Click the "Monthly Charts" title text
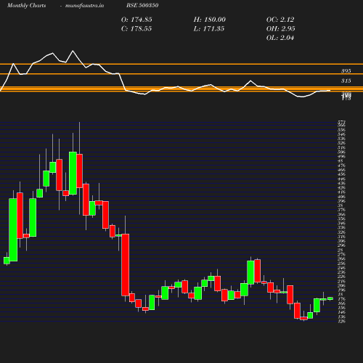Viewport: 363px width, 363px height. (26, 5)
